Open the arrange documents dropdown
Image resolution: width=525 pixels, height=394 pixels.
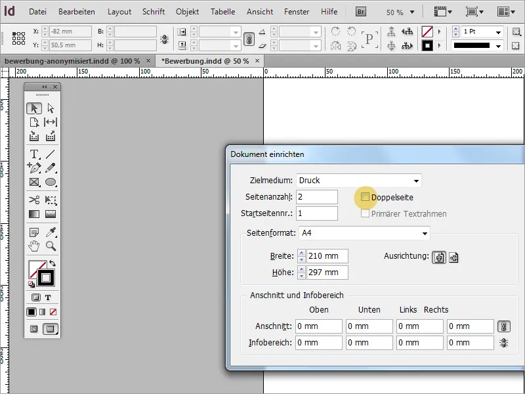(506, 12)
